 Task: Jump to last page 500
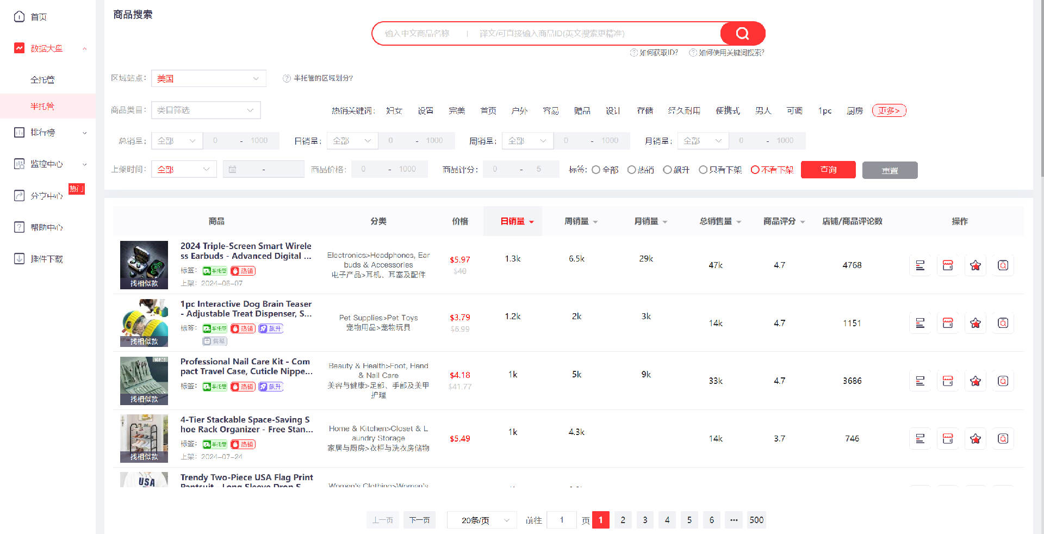756,520
